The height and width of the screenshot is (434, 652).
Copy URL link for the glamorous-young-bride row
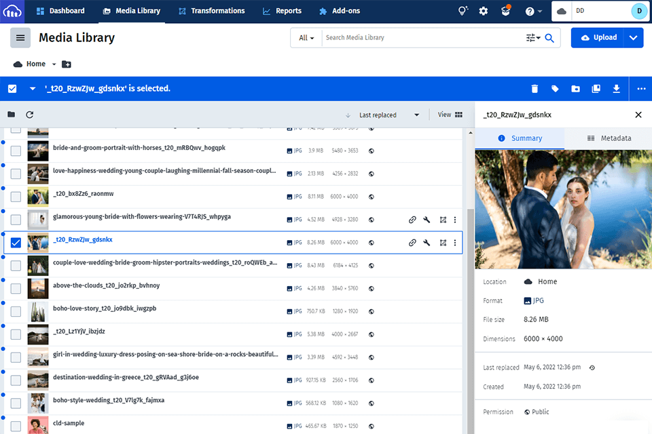click(x=412, y=220)
